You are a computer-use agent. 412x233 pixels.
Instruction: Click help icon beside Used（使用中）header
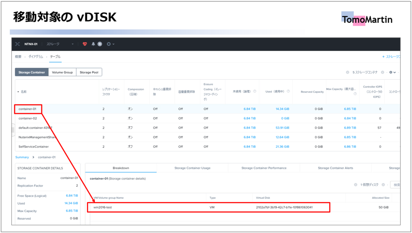[x=288, y=91]
